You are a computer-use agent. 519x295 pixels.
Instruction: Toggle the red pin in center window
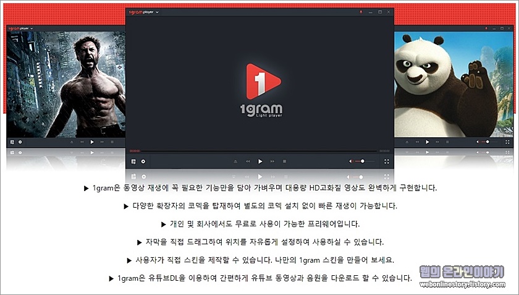click(x=361, y=12)
